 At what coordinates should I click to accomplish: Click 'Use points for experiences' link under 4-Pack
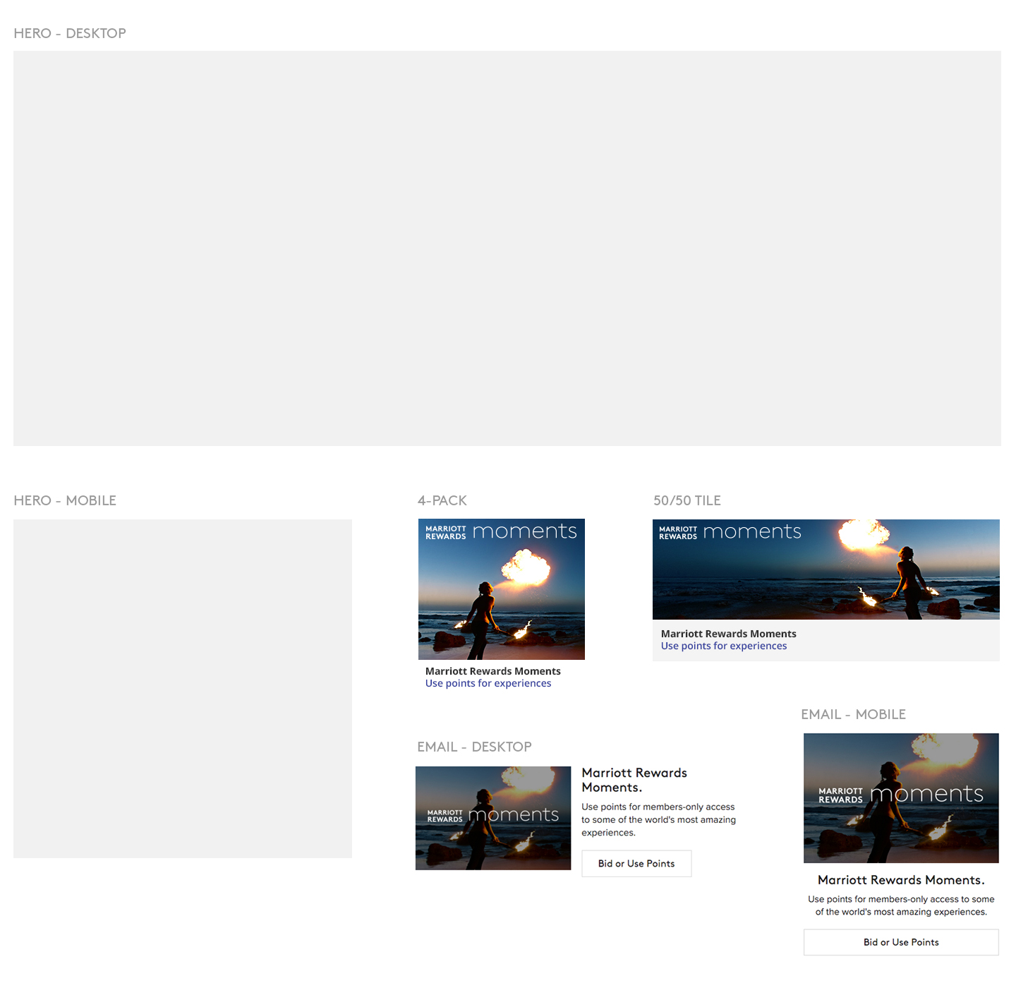pos(488,683)
